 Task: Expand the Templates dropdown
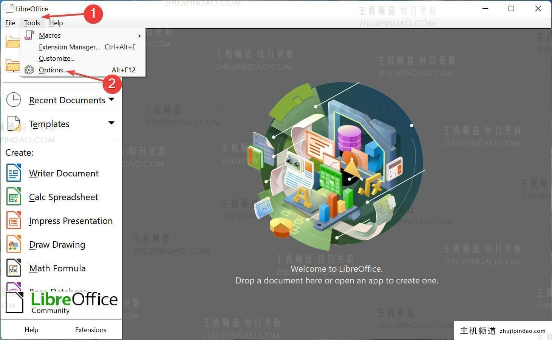(x=111, y=123)
